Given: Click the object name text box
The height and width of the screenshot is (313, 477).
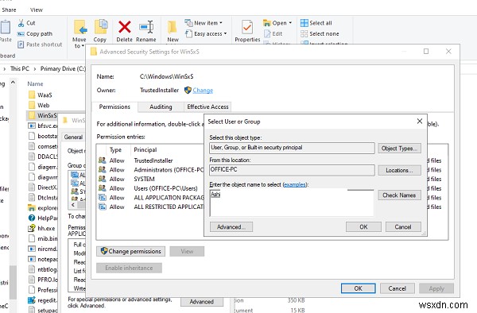Looking at the screenshot, I should click(x=292, y=203).
